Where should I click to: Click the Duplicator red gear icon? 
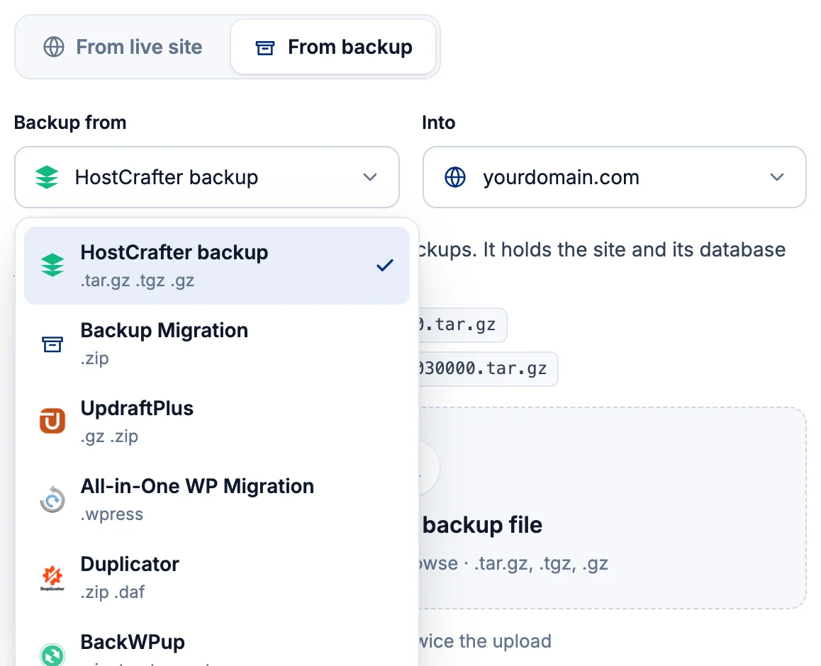[52, 577]
